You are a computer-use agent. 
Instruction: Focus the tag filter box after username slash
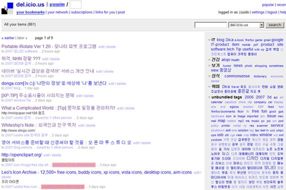[x=75, y=5]
